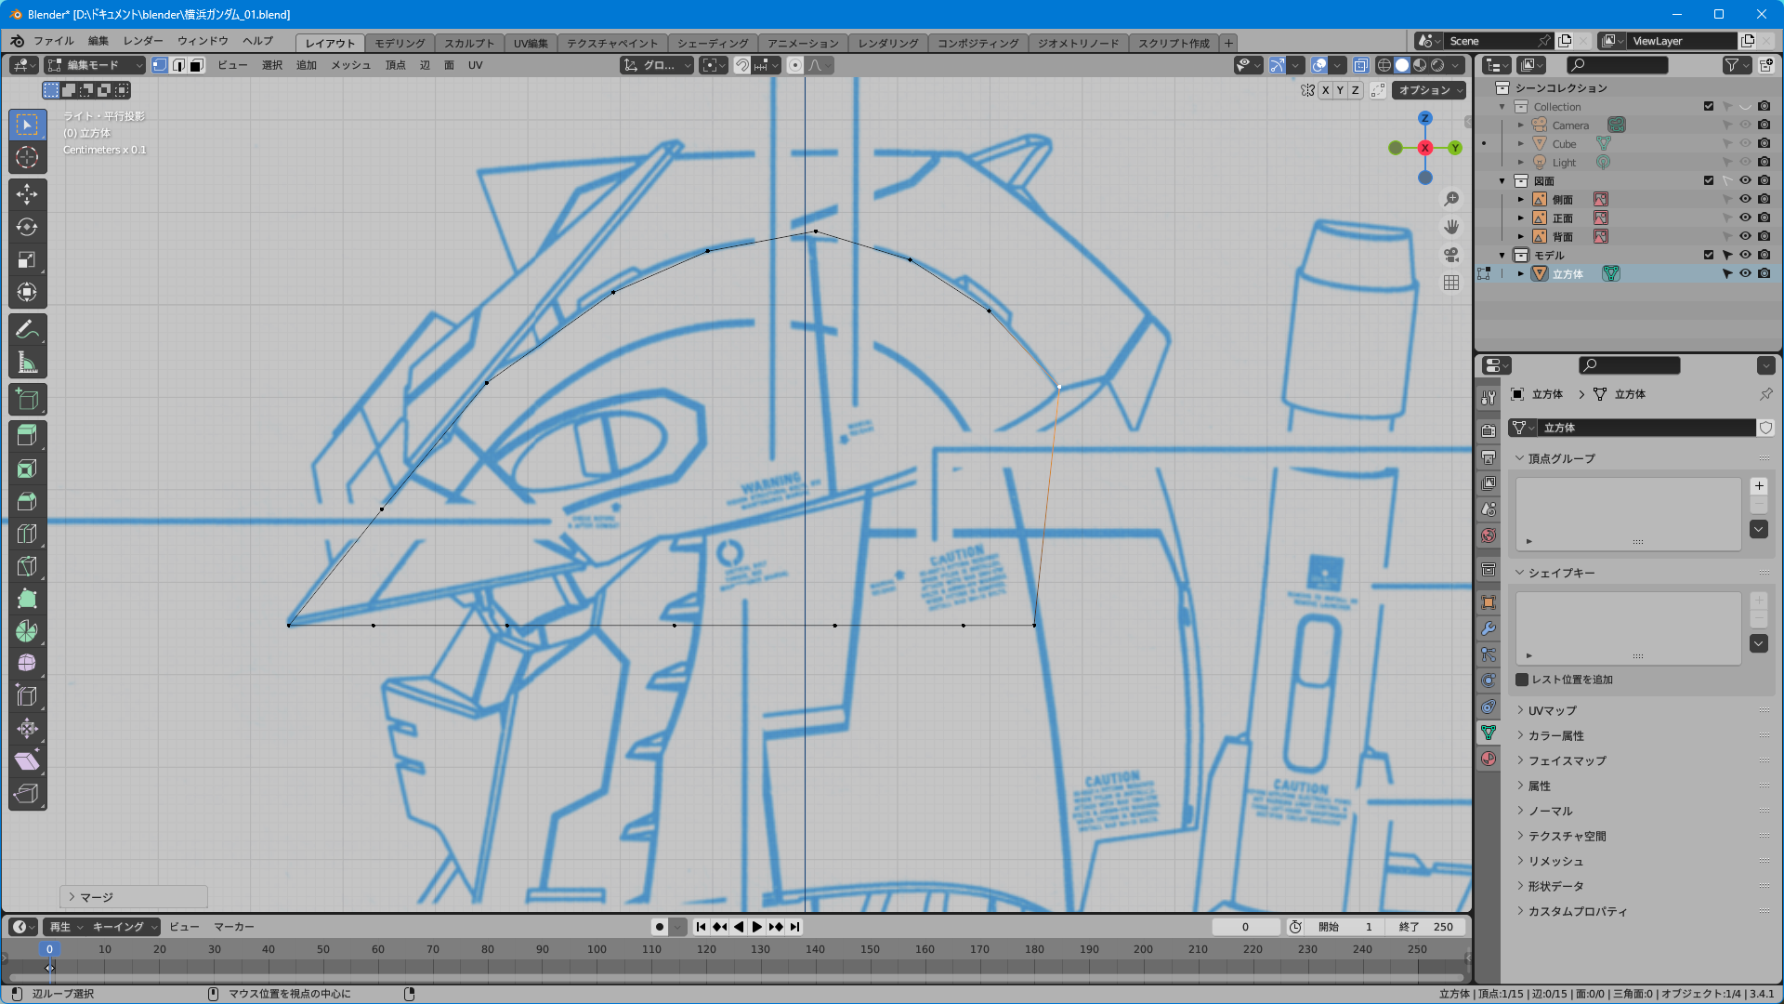Select the Extrude Region tool

27,435
